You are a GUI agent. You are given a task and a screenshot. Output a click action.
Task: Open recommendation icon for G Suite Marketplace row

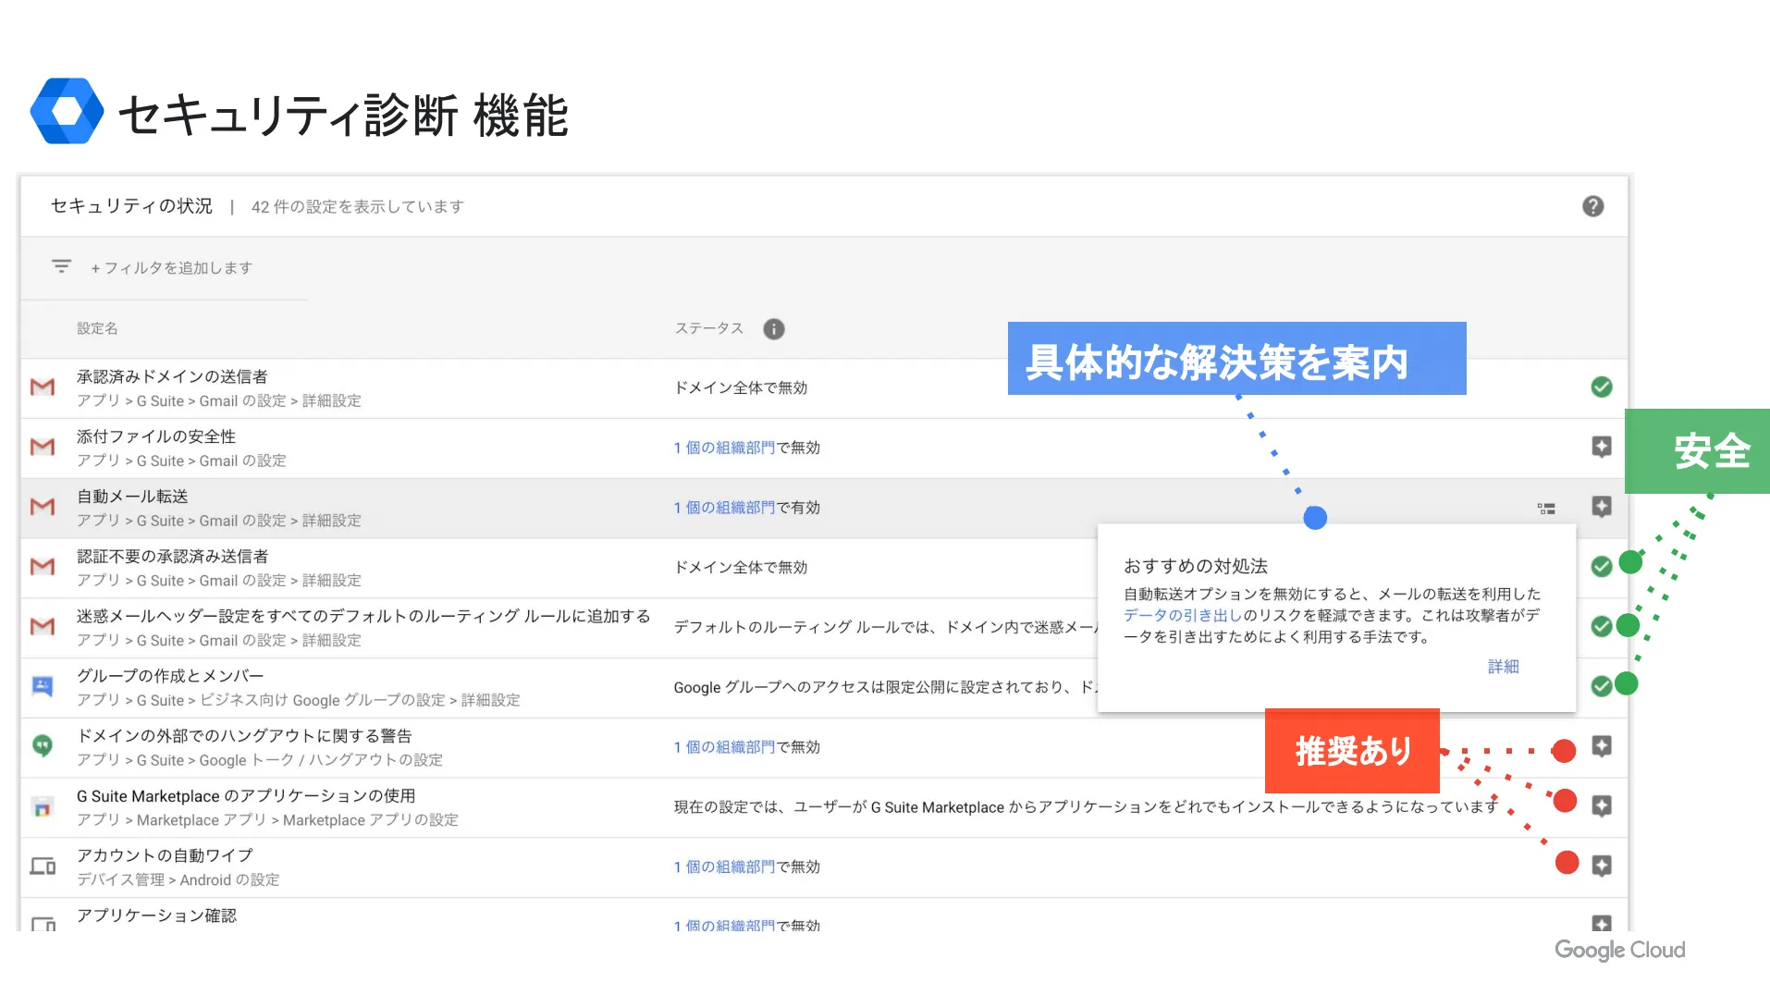[x=1602, y=806]
